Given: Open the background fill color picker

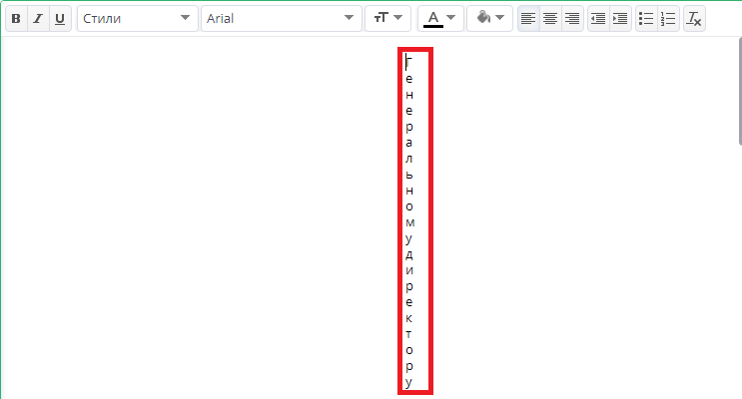Looking at the screenshot, I should tap(489, 18).
